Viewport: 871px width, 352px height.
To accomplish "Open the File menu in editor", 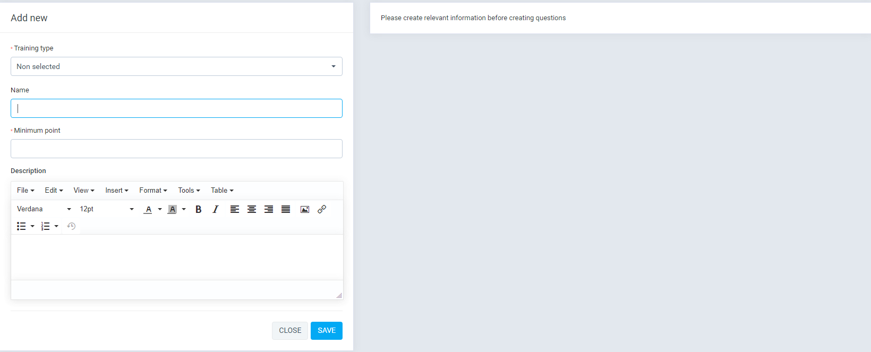I will (x=25, y=191).
